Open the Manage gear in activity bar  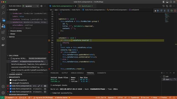[3, 93]
